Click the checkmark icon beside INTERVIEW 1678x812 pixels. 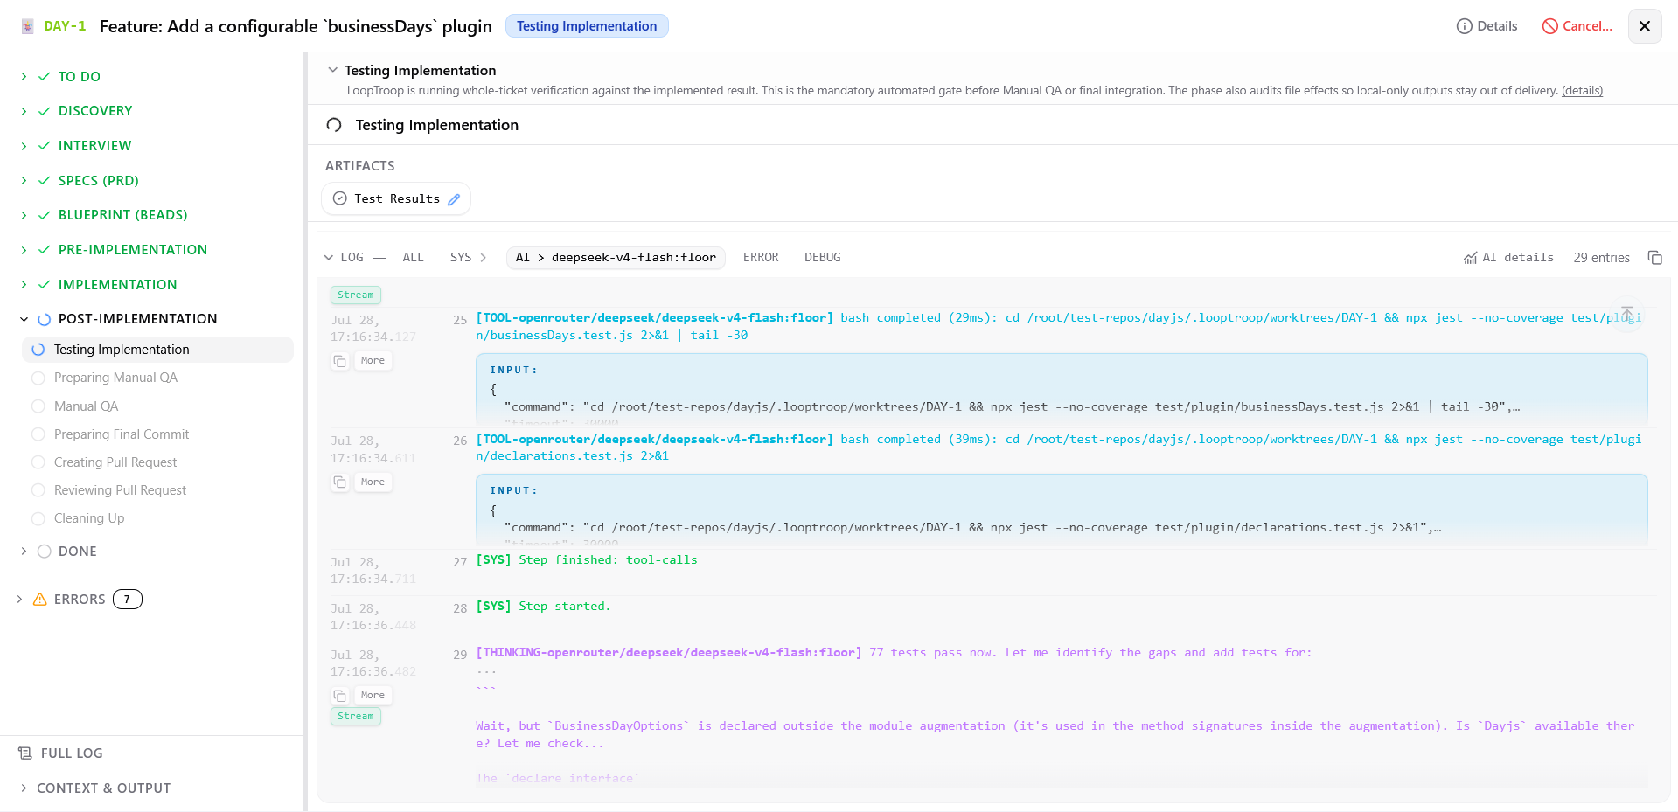click(44, 146)
